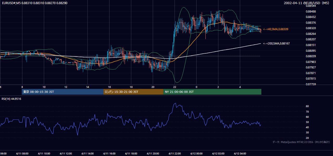The image size is (333, 156).
Task: Click the 4/11 18:00 time axis label
Action: (x=131, y=153)
